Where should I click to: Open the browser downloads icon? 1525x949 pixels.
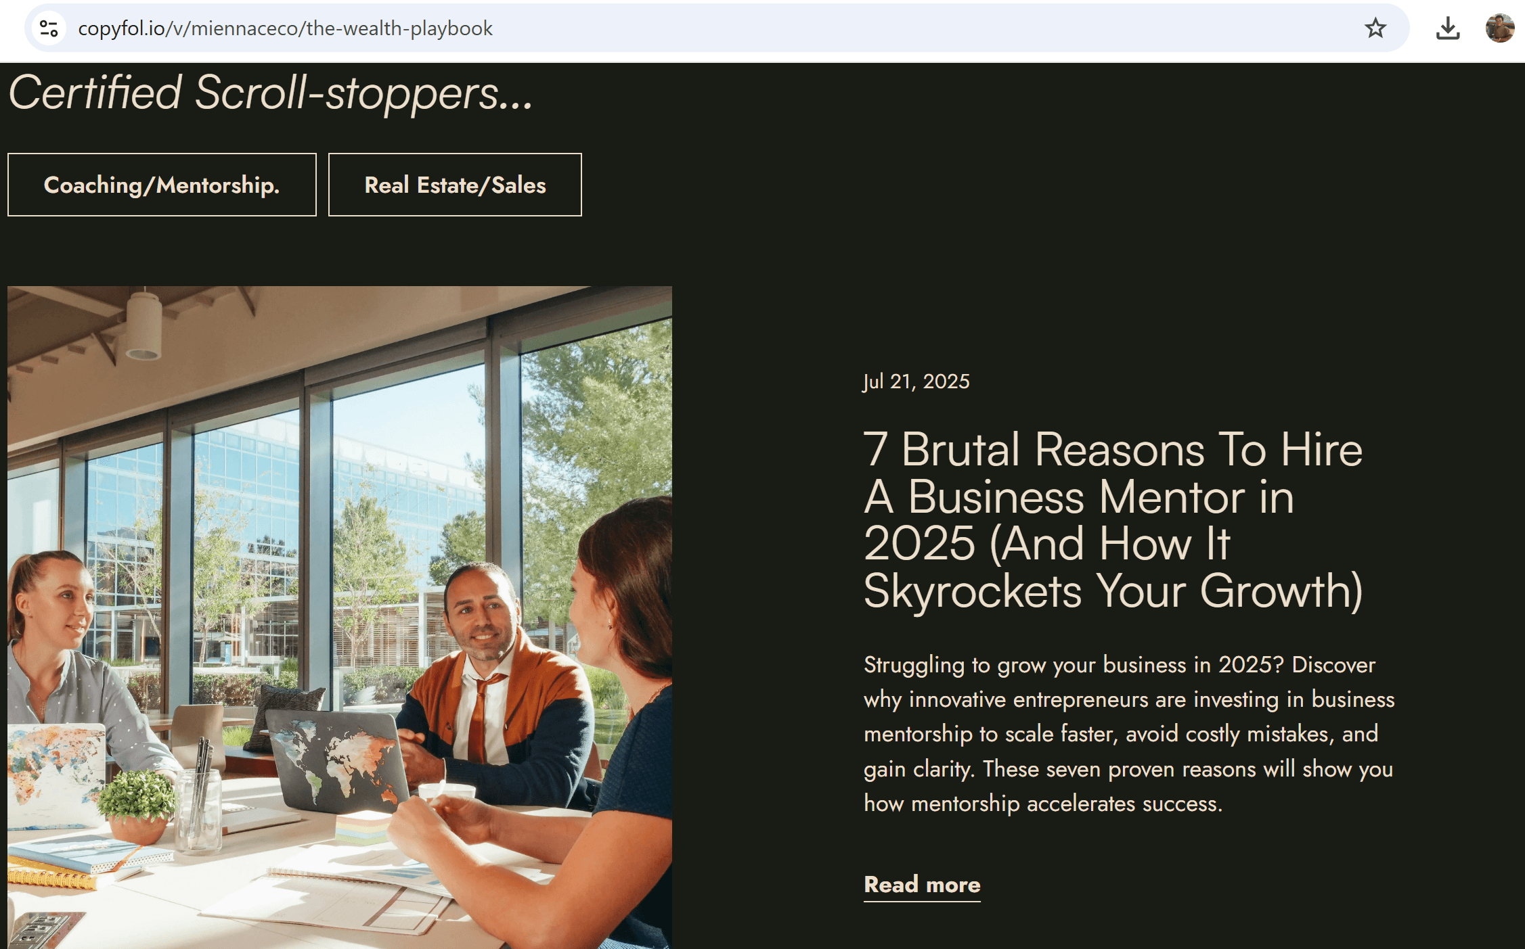(1448, 28)
